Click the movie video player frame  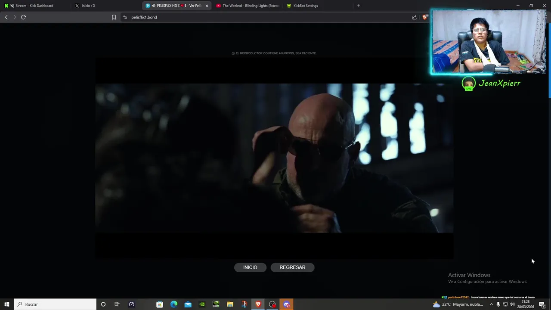click(274, 158)
